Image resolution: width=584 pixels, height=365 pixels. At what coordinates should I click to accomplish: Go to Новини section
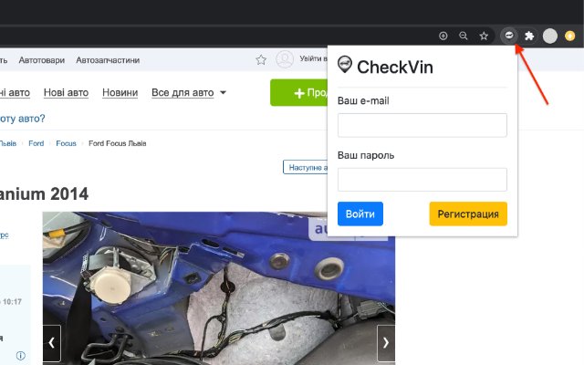[x=120, y=92]
